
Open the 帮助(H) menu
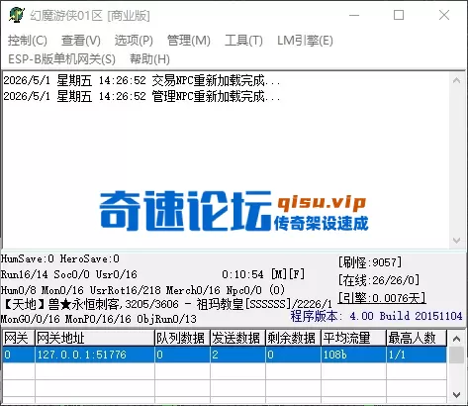(149, 59)
